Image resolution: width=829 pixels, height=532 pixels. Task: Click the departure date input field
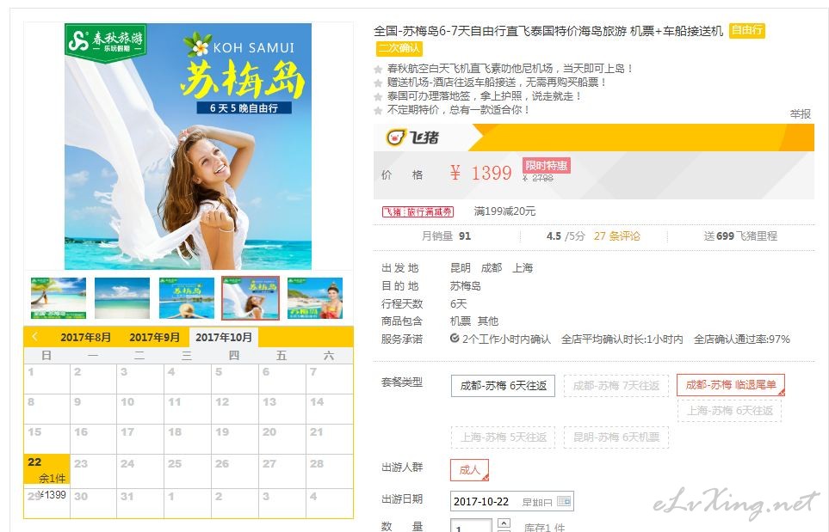pos(512,501)
